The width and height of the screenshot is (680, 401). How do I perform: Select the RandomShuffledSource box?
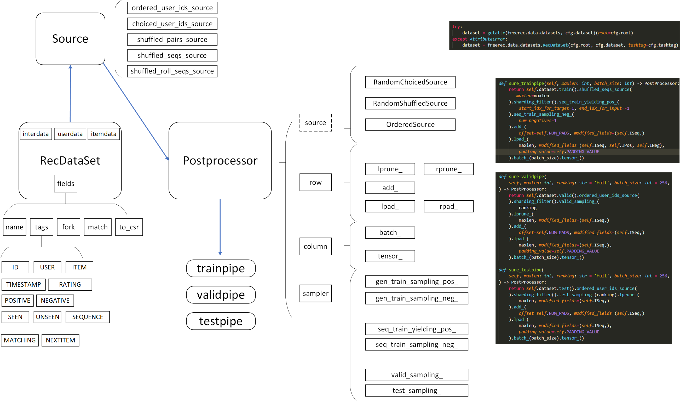click(410, 103)
